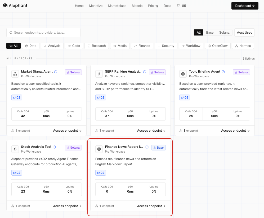Filter listings by Base network
The height and width of the screenshot is (218, 264).
[x=210, y=33]
